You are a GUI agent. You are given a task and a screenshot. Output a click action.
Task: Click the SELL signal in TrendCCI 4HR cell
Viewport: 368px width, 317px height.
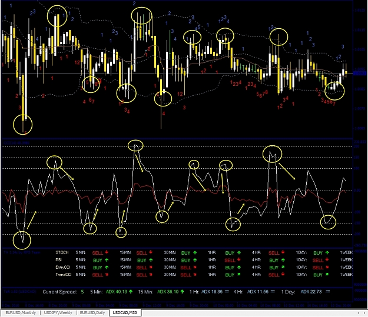(274, 275)
